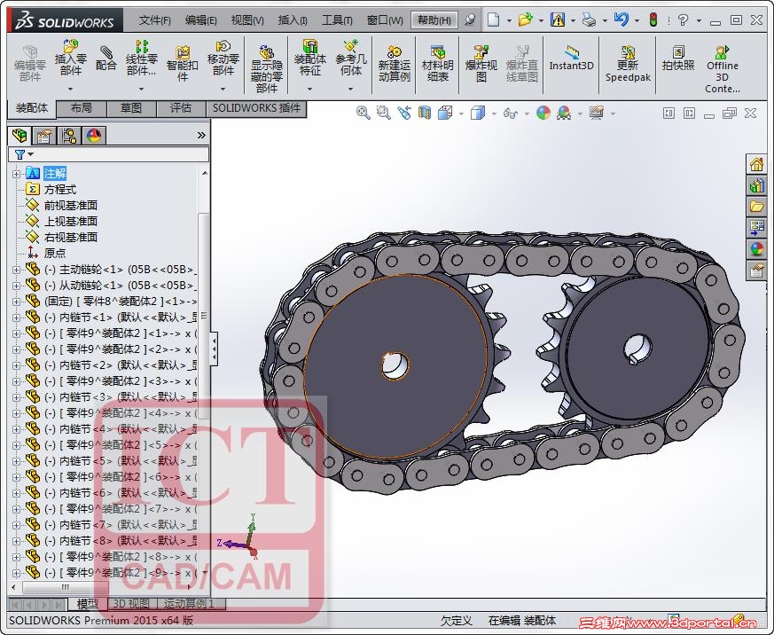Open File Explorer task pane folder icon
Viewport: 774px width, 635px height.
[757, 207]
